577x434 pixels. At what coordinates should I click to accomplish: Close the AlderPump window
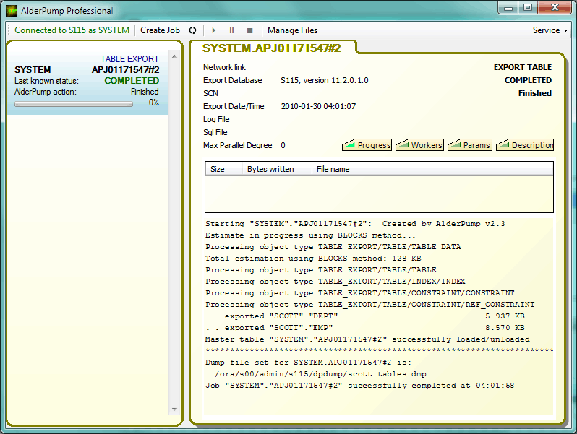click(x=555, y=7)
